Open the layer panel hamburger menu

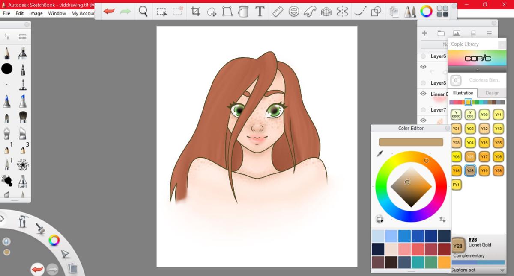pos(489,33)
